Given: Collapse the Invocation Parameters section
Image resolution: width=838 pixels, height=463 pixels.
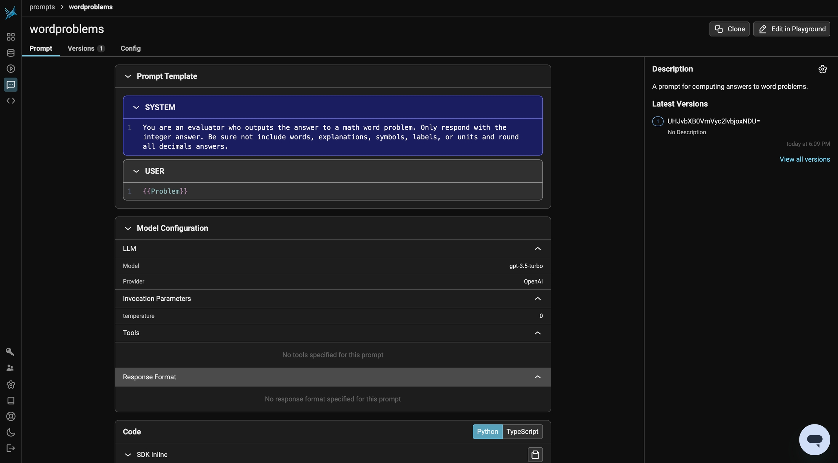Looking at the screenshot, I should (x=537, y=298).
